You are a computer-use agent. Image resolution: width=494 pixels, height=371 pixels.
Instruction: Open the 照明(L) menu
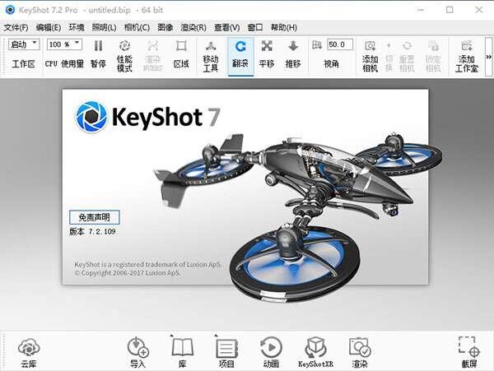(104, 28)
